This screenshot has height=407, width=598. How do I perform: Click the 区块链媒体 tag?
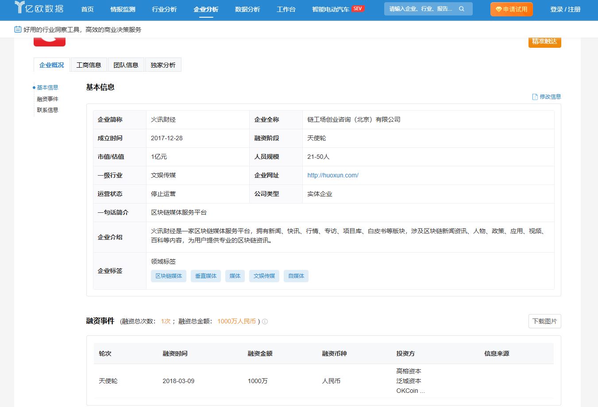[169, 276]
